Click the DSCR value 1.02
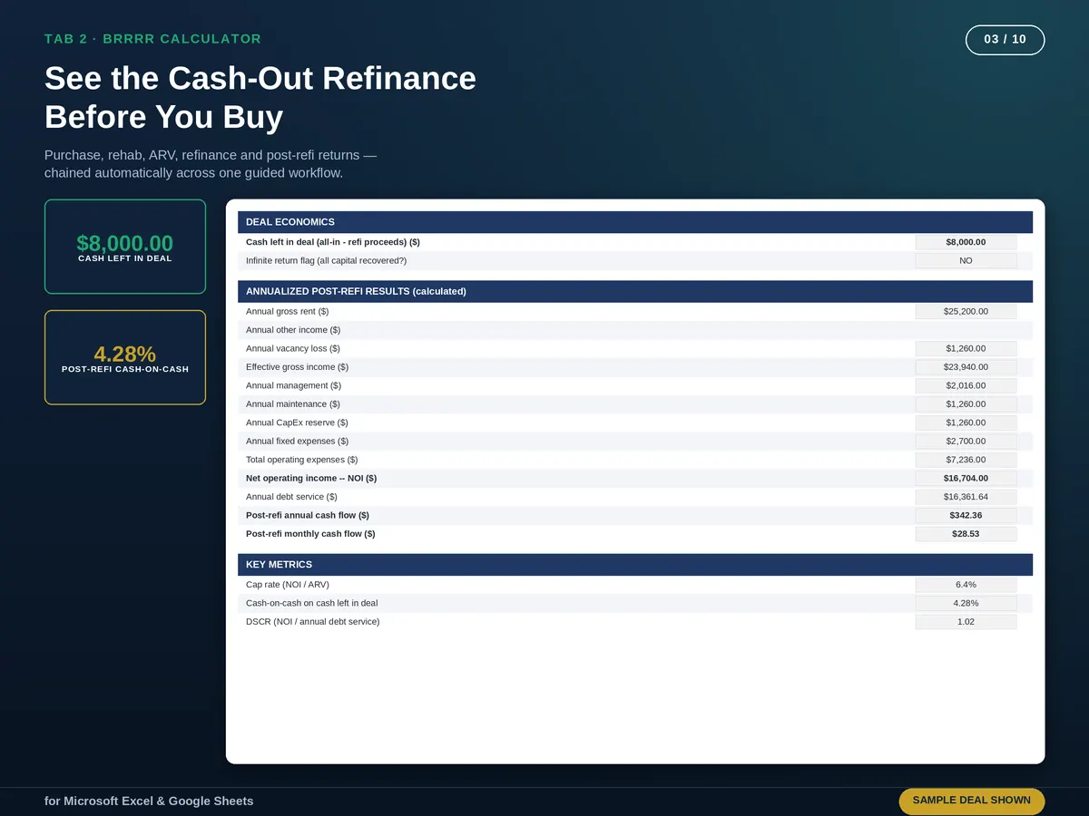Image resolution: width=1089 pixels, height=816 pixels. pos(966,622)
